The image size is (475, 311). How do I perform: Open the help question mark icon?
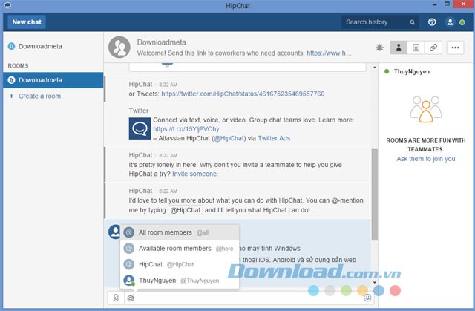(432, 22)
